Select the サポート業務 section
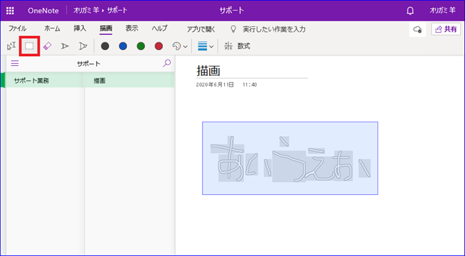 pos(44,80)
